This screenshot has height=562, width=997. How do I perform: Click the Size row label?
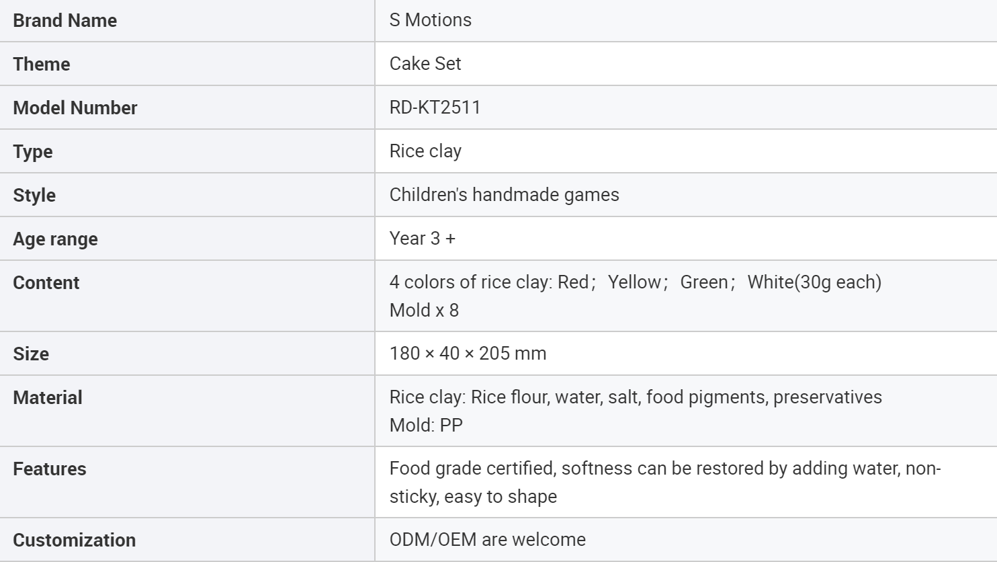[x=31, y=354]
